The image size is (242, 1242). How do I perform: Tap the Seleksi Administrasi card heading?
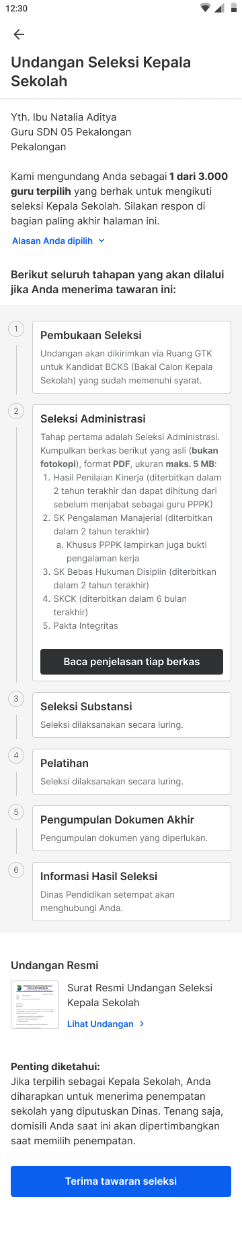click(x=93, y=418)
